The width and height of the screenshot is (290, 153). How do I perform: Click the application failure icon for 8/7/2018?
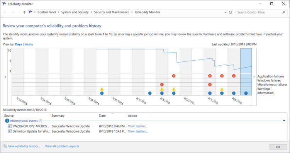point(210,76)
